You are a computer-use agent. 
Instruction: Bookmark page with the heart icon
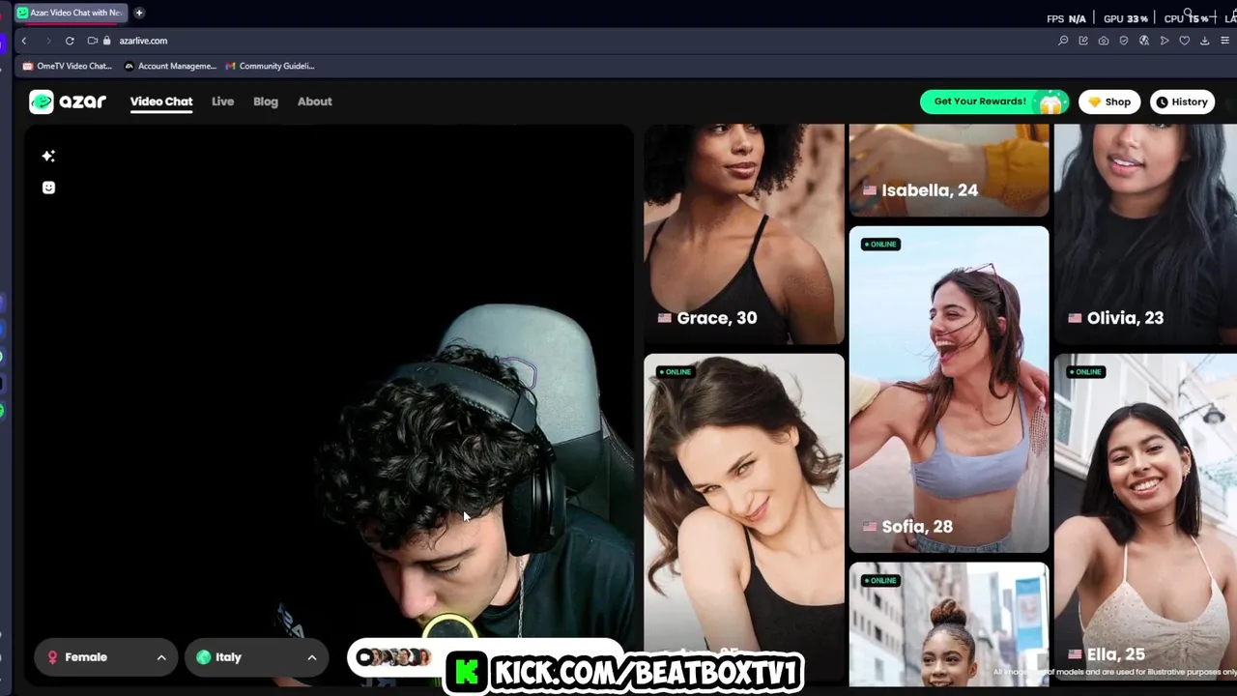[x=1185, y=41]
